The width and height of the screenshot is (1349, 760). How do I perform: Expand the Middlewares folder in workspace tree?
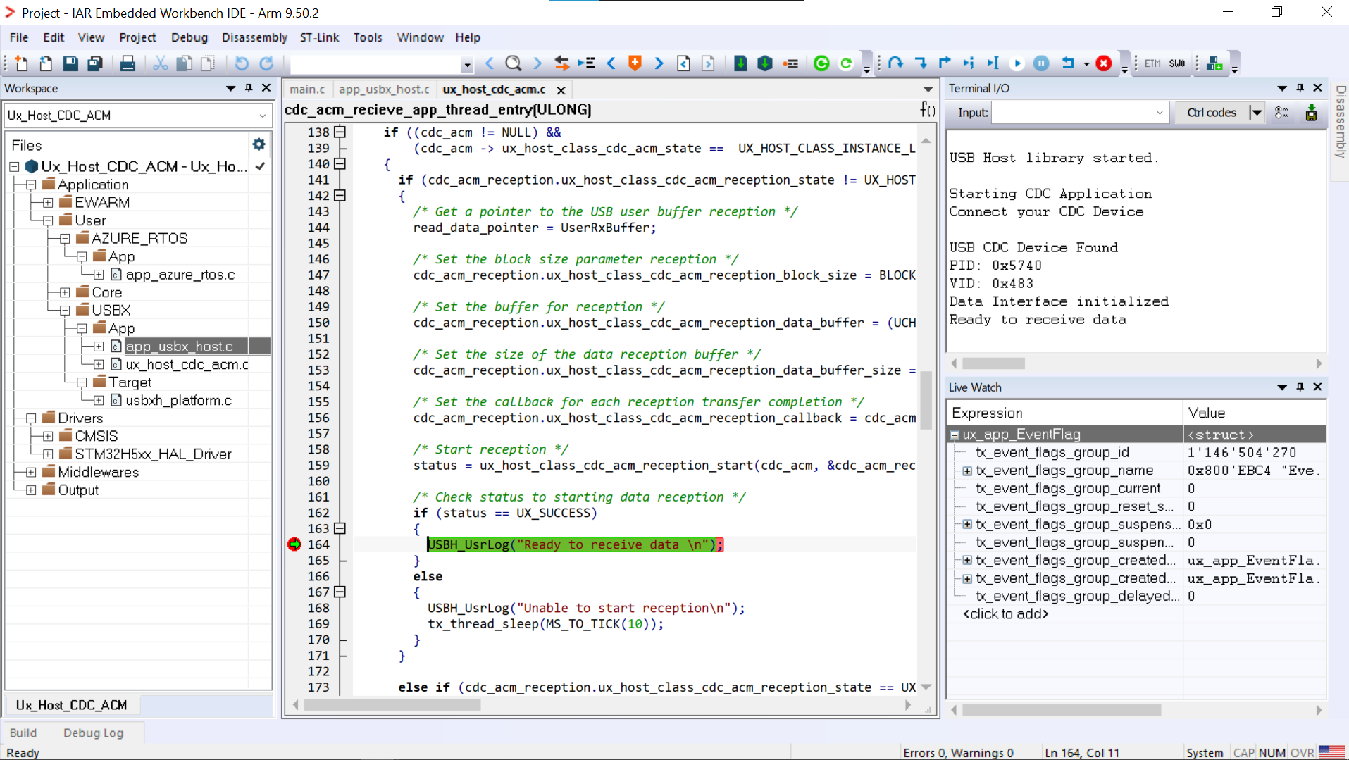pyautogui.click(x=31, y=472)
